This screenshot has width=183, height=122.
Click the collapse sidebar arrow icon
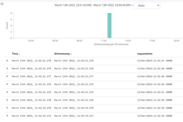2,4
